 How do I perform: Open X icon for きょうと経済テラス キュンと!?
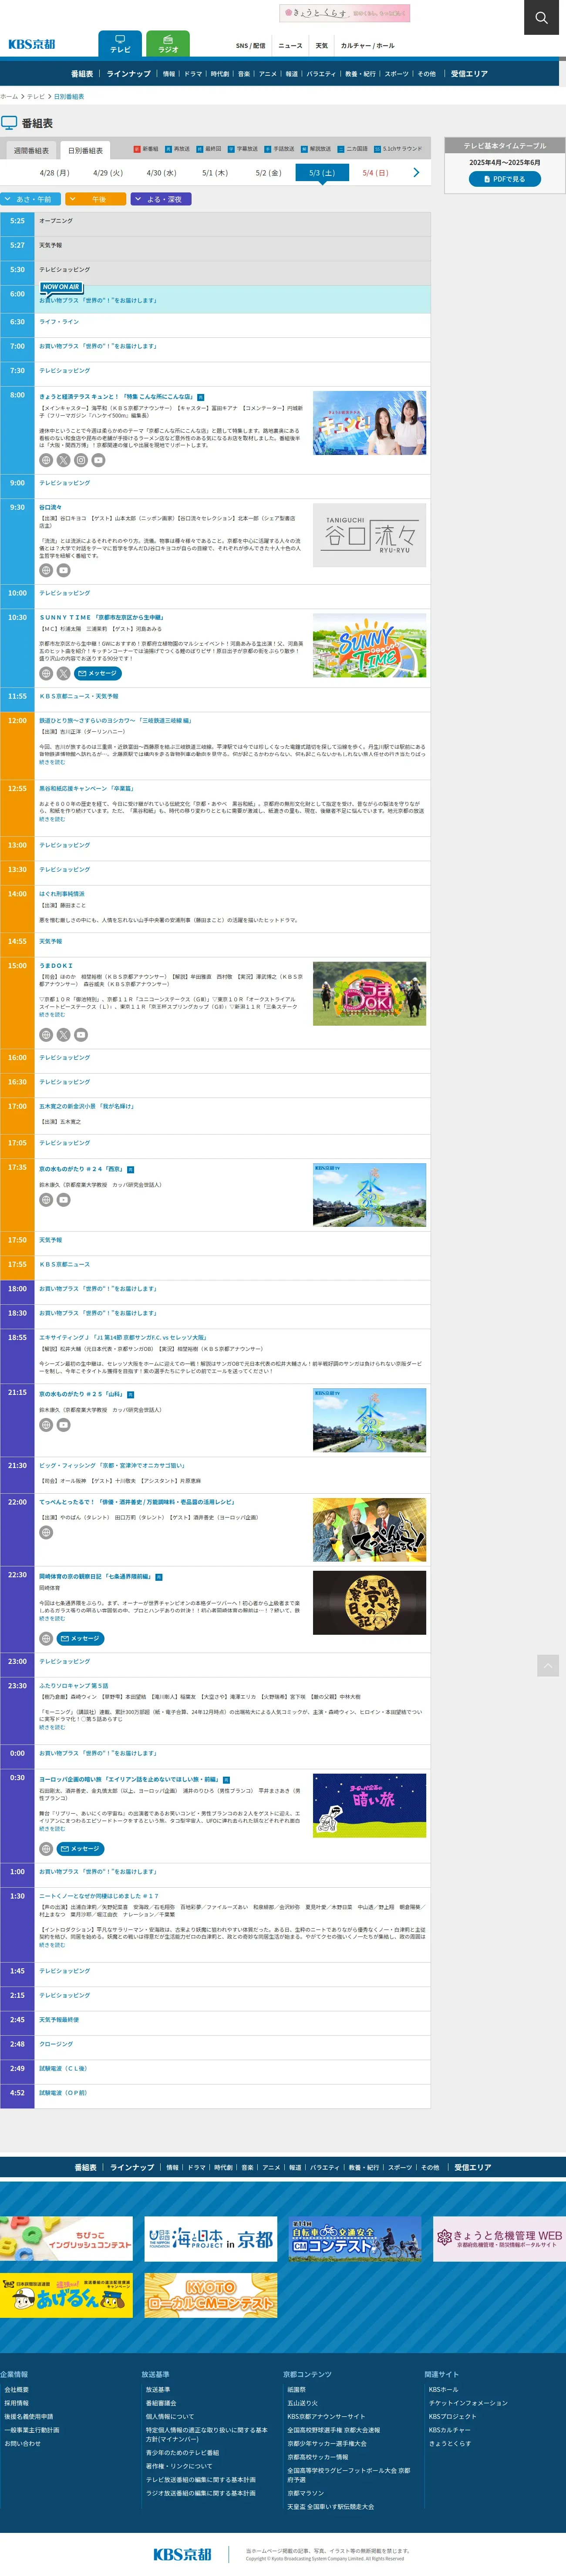63,460
